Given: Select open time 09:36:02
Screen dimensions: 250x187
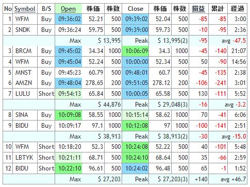Looking at the screenshot, I should coord(70,19).
